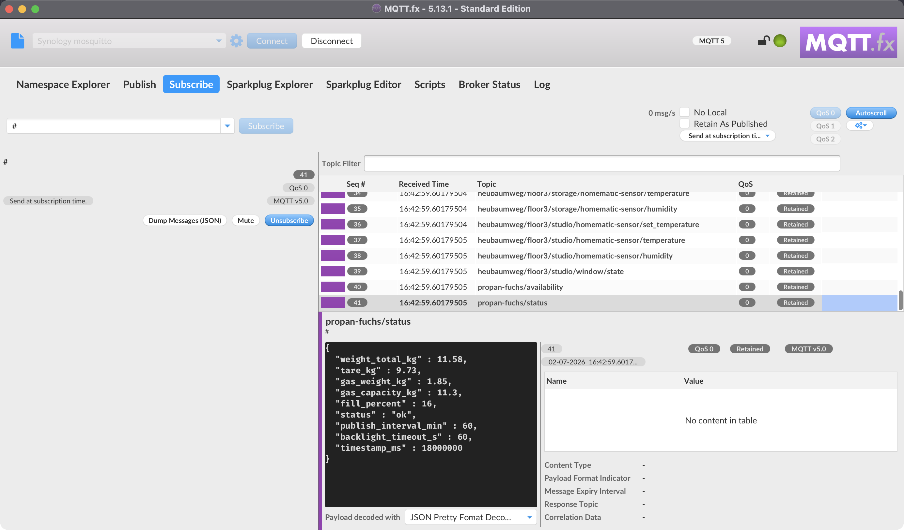The height and width of the screenshot is (530, 904).
Task: Click the Topic Filter input field
Action: [602, 163]
